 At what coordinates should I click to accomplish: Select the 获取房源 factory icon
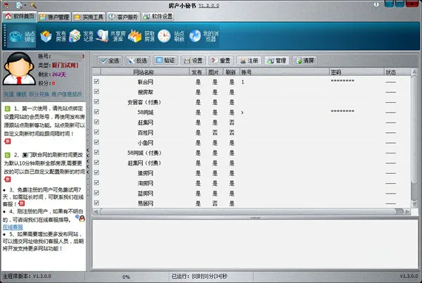point(134,37)
